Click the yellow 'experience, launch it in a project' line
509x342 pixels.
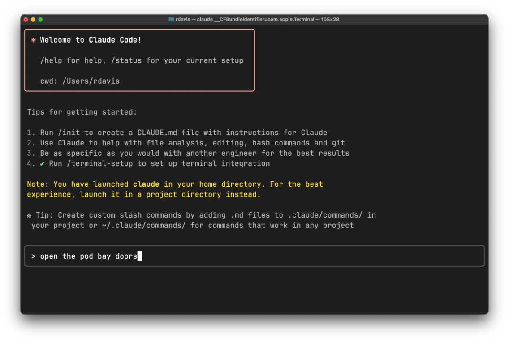[144, 195]
